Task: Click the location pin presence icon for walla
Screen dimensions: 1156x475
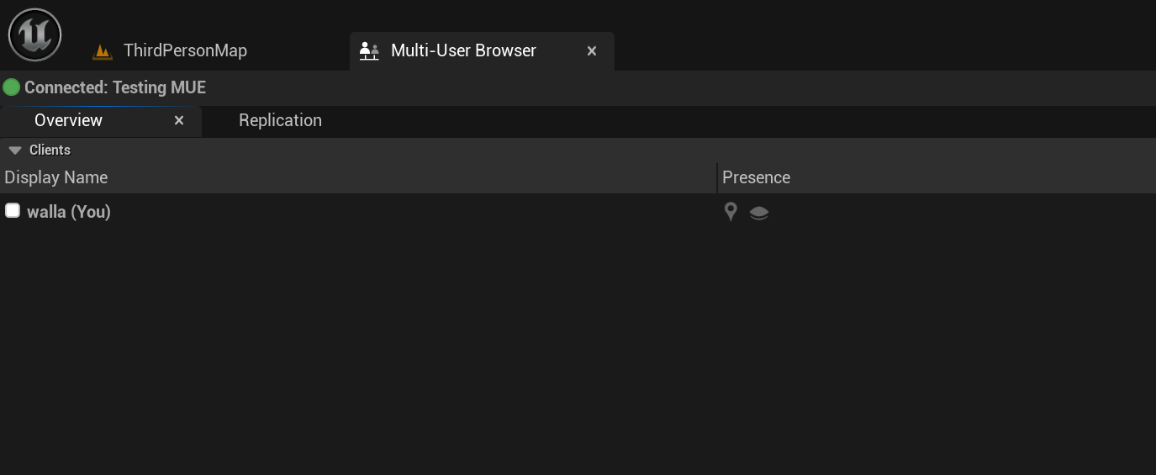Action: [731, 212]
